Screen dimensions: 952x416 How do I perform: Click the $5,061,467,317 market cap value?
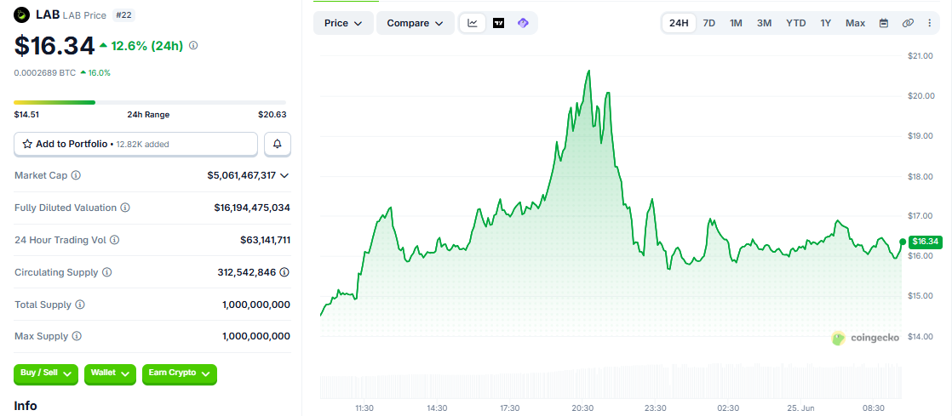point(241,175)
